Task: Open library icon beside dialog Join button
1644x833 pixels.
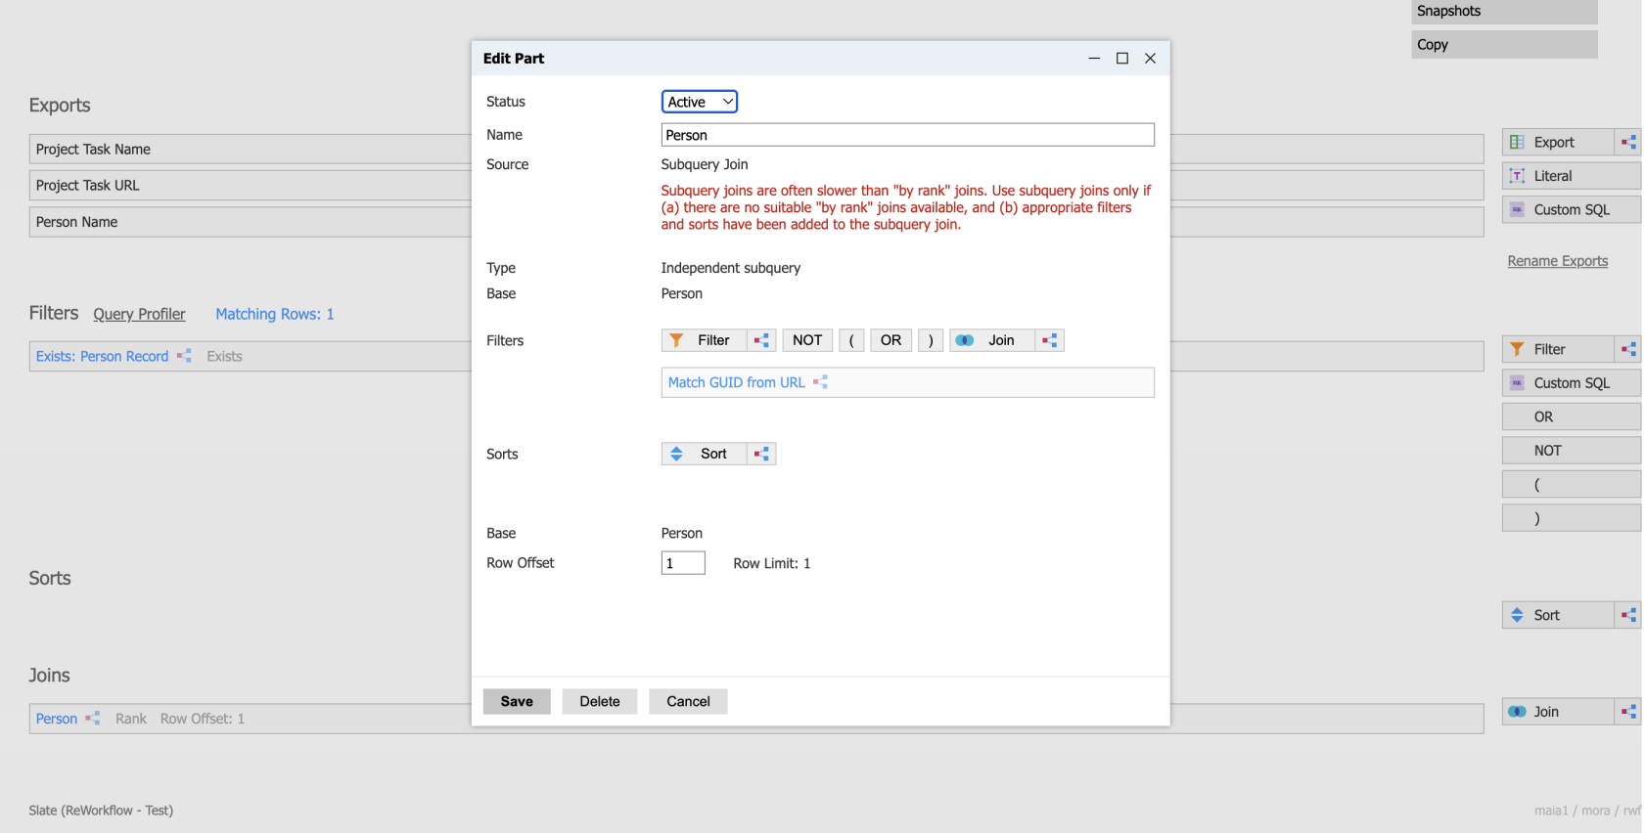Action: 1049,340
